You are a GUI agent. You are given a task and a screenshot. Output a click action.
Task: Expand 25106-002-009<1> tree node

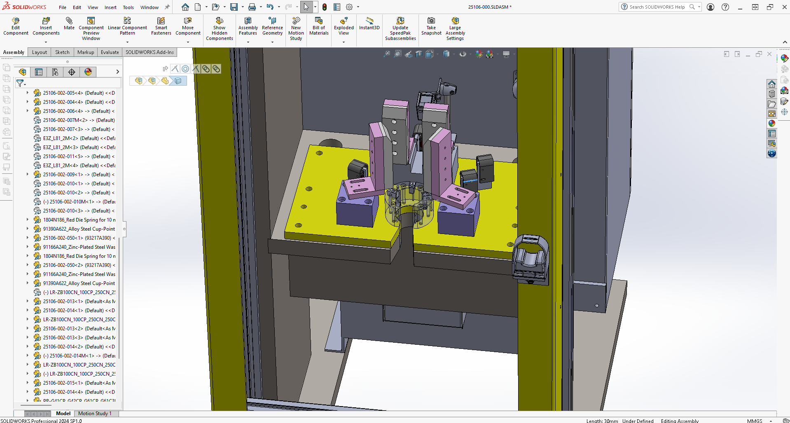point(28,174)
